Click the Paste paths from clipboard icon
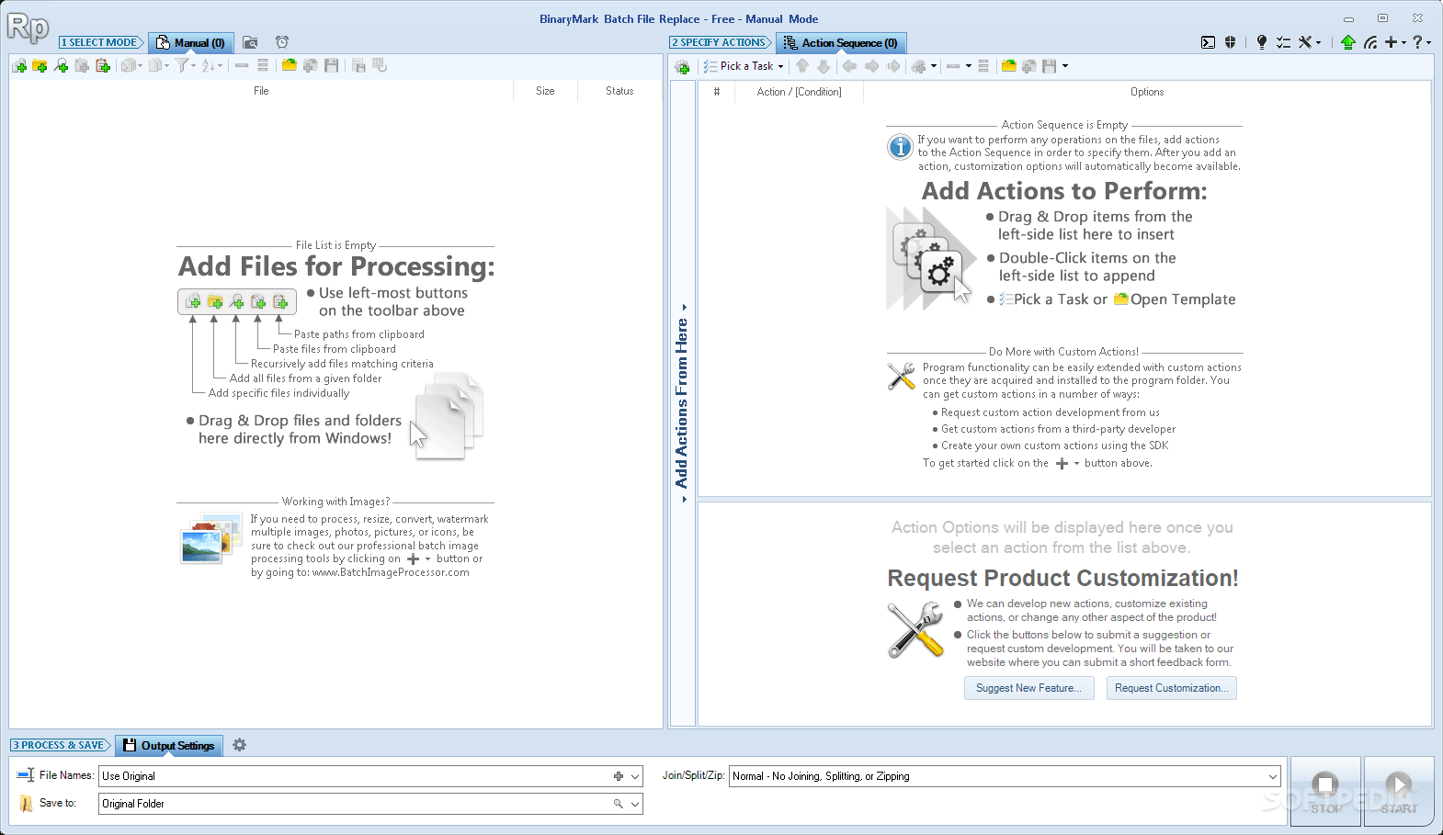1443x835 pixels. click(103, 66)
